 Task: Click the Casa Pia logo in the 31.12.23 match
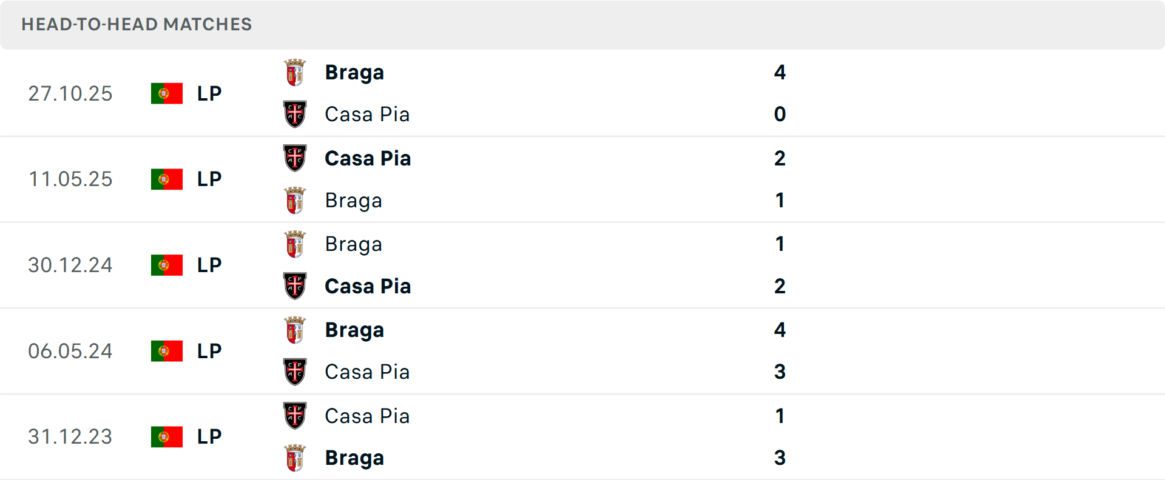click(295, 415)
